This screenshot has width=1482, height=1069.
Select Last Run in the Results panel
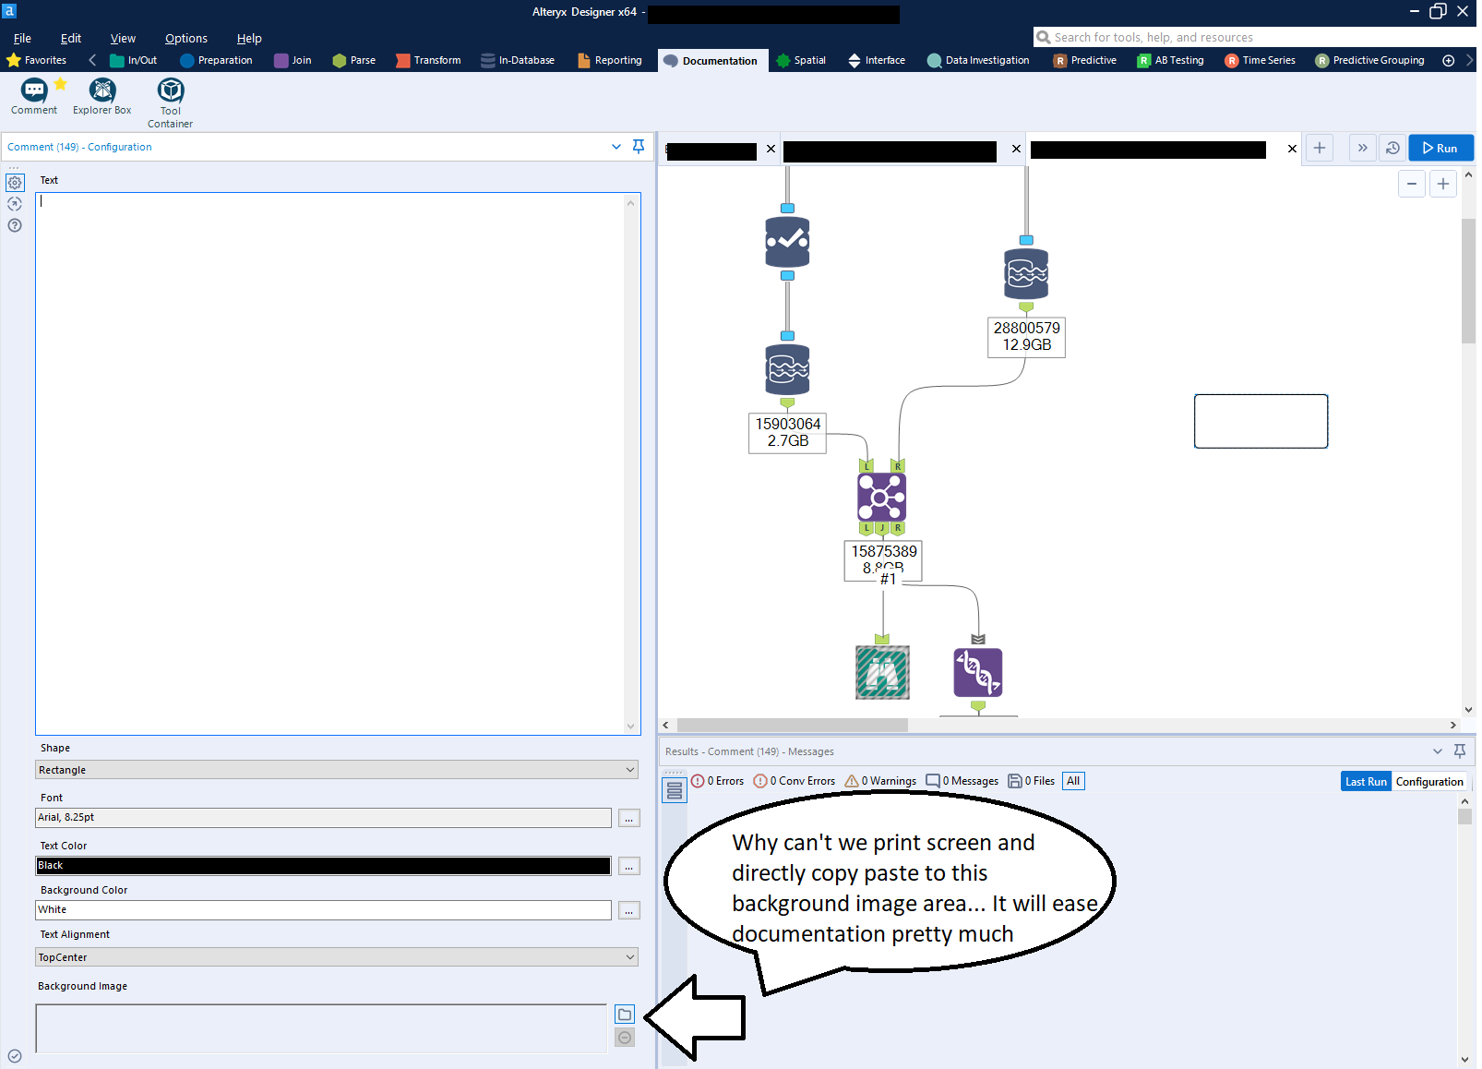pos(1365,780)
